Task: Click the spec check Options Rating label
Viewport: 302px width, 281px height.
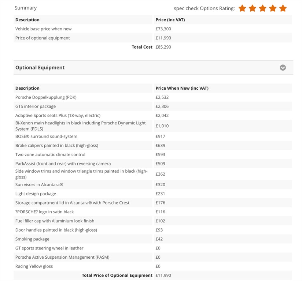Action: click(204, 8)
